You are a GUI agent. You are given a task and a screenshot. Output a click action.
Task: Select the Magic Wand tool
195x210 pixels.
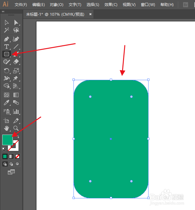(7, 30)
